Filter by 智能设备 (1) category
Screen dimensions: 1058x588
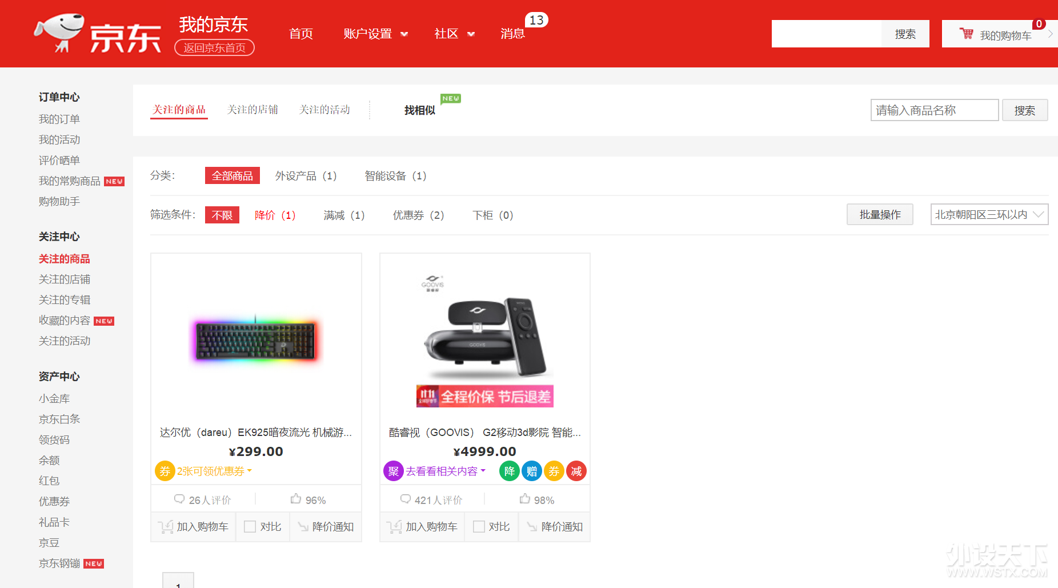(x=396, y=175)
